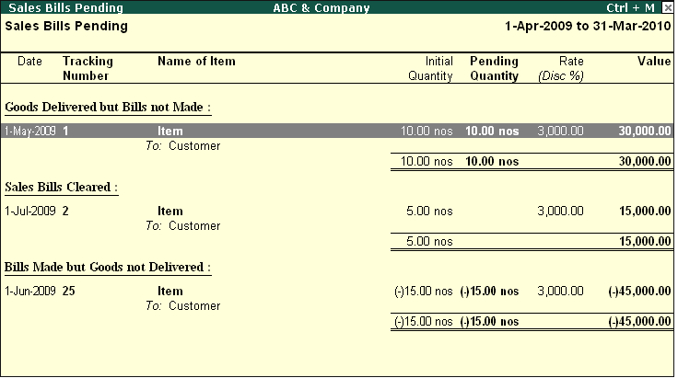Screen dimensions: 678x378
Task: Click the Value column header
Action: [654, 62]
